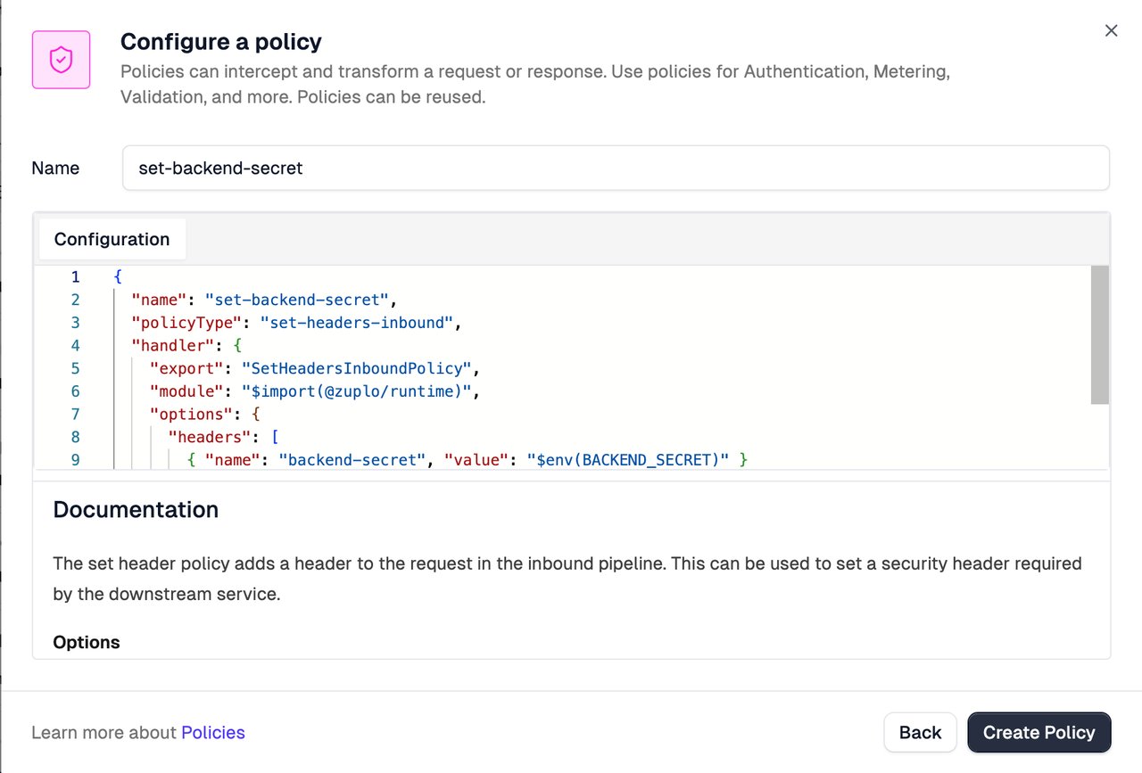The image size is (1142, 773).
Task: Click the "backend-secret" header name value
Action: tap(352, 460)
